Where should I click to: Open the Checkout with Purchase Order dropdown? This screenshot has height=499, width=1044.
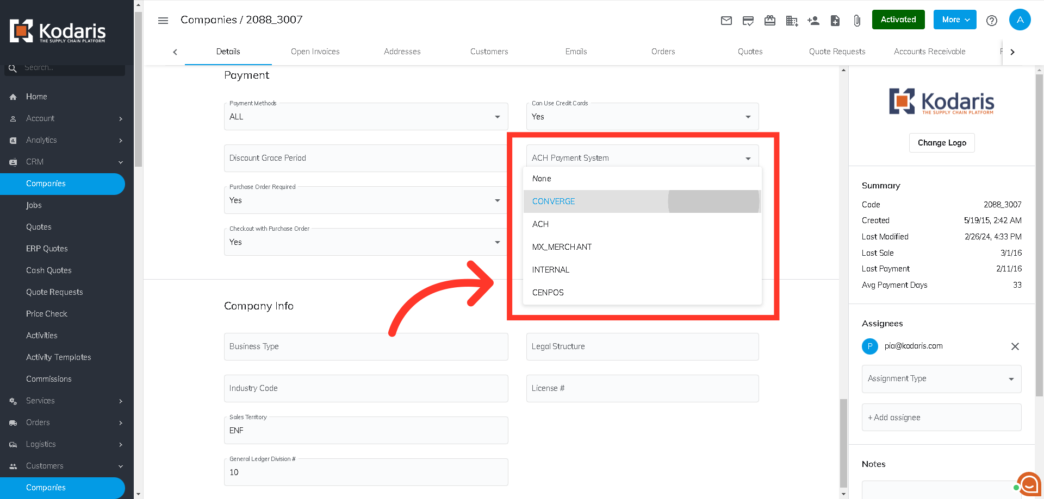(366, 242)
